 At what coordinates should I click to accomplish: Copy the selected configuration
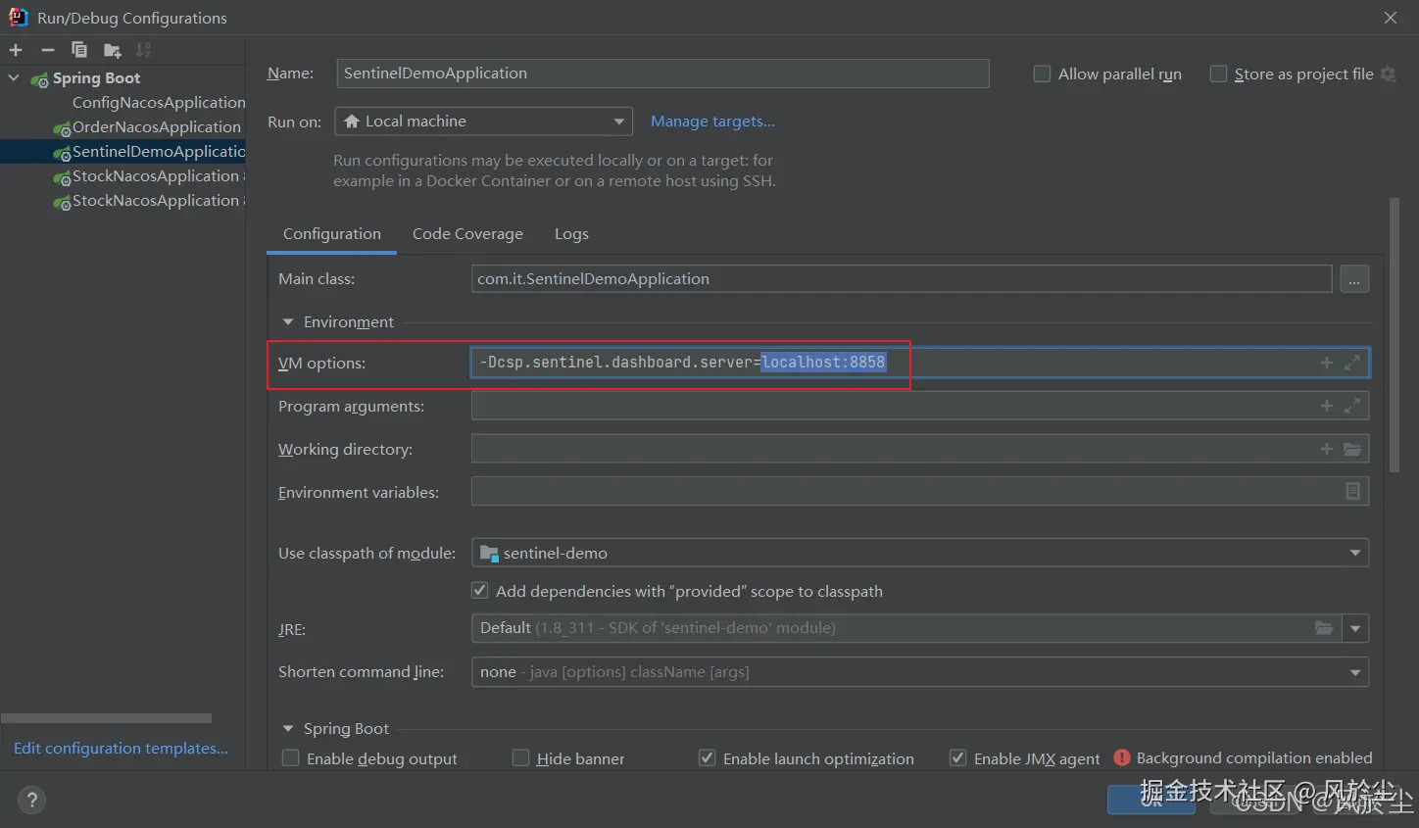[79, 50]
